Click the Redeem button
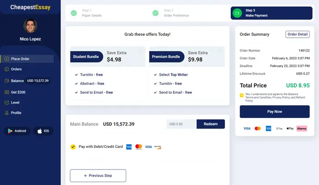319x185 pixels. [x=211, y=124]
